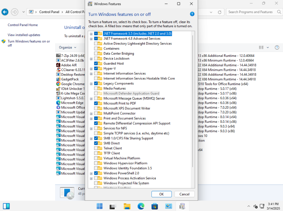Screen dimensions: 283x211
Task: Click the network icon in the system tray
Action: [262, 206]
